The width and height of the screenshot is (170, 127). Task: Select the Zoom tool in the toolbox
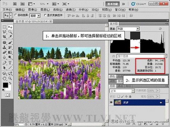pyautogui.click(x=10, y=78)
